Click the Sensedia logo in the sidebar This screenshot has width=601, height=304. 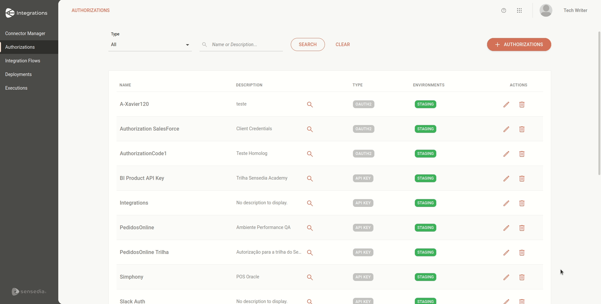(29, 291)
